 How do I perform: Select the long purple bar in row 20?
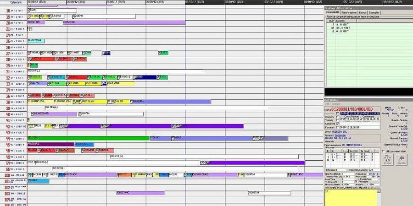coord(124,22)
